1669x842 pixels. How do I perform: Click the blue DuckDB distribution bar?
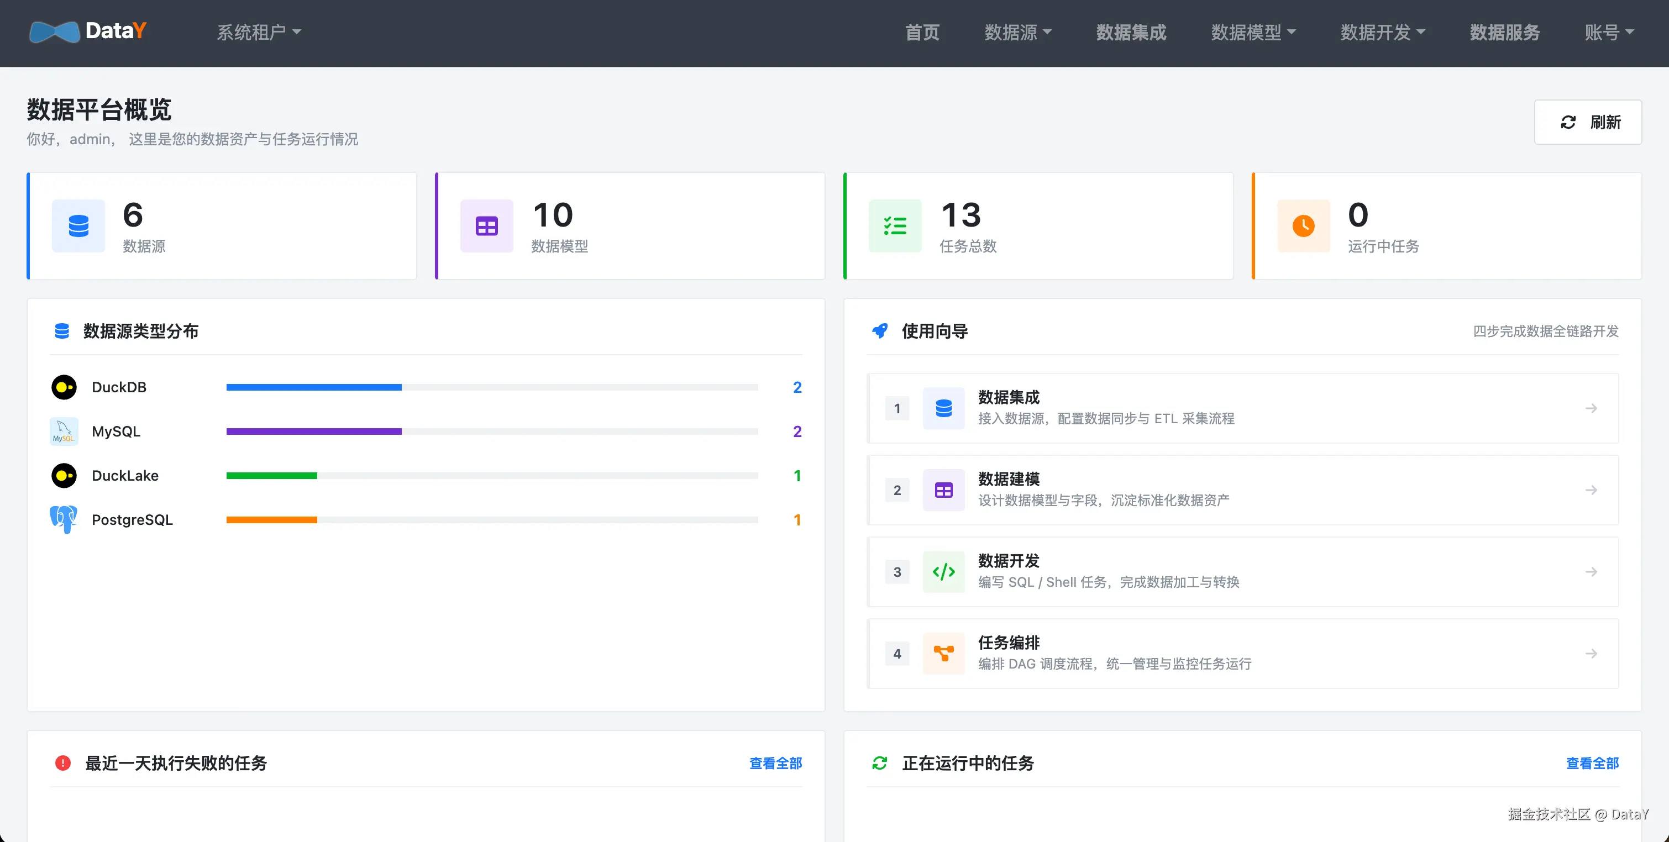click(x=313, y=387)
